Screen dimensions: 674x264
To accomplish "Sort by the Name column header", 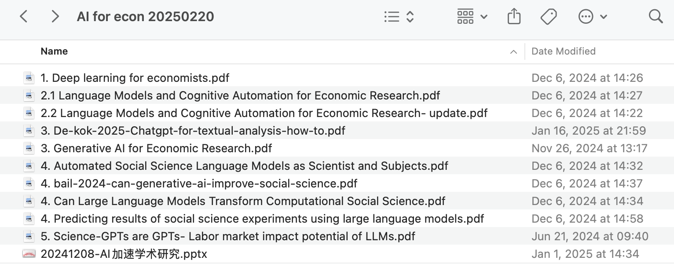I will (x=54, y=51).
